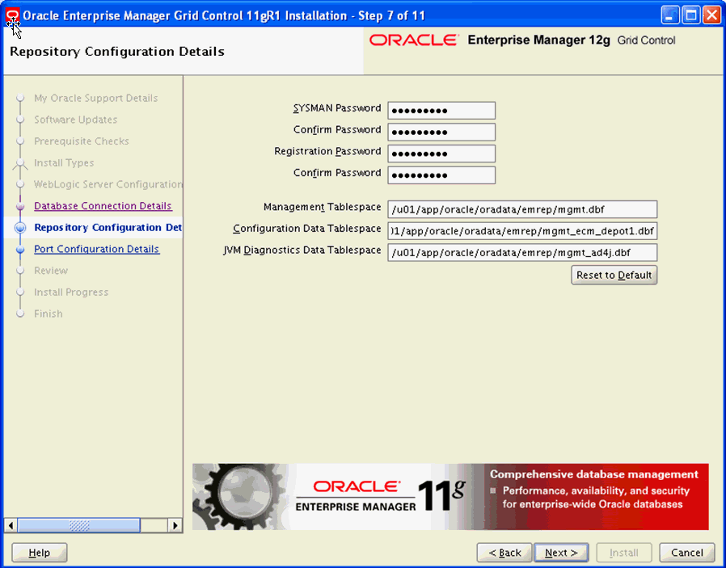Click the disabled Install button
The image size is (726, 568).
coord(623,553)
